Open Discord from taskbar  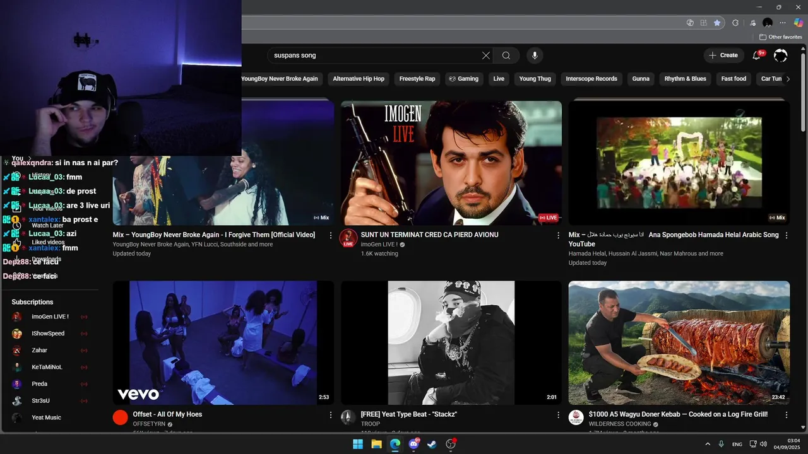point(413,444)
